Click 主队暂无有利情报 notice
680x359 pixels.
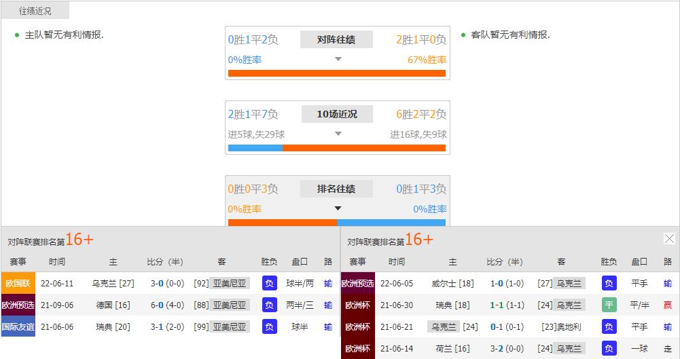[64, 35]
